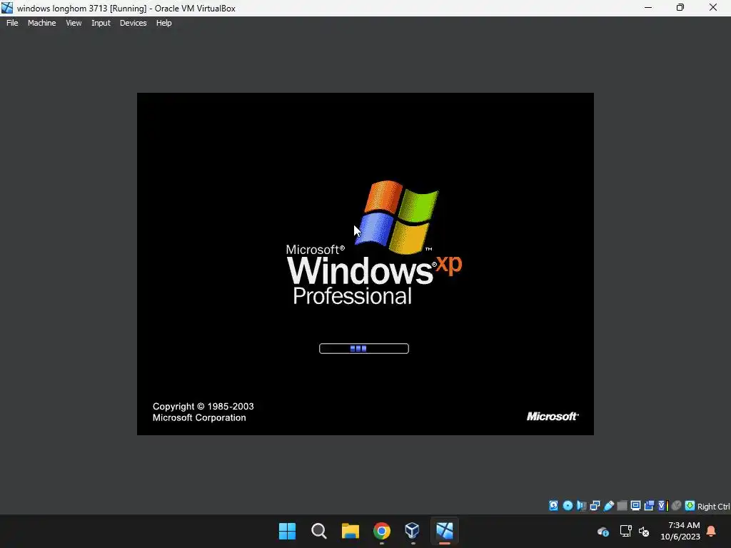731x548 pixels.
Task: Click the grayed-out mouse integration icon
Action: (677, 506)
